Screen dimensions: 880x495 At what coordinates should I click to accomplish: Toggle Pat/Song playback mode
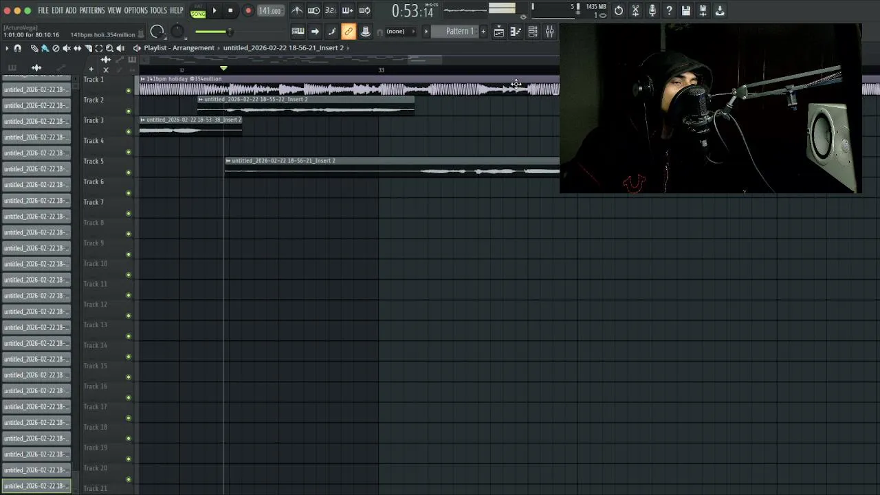[x=198, y=11]
